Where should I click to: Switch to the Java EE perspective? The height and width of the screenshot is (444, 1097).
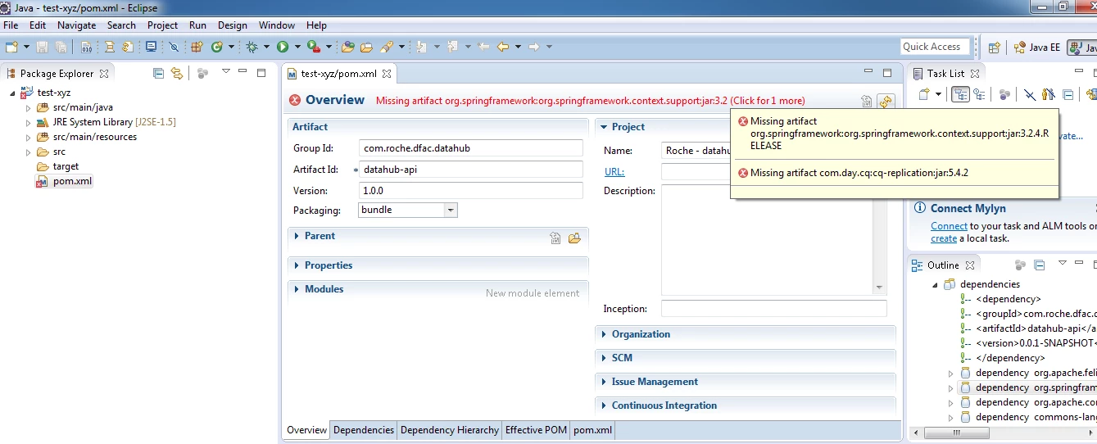(x=1036, y=48)
